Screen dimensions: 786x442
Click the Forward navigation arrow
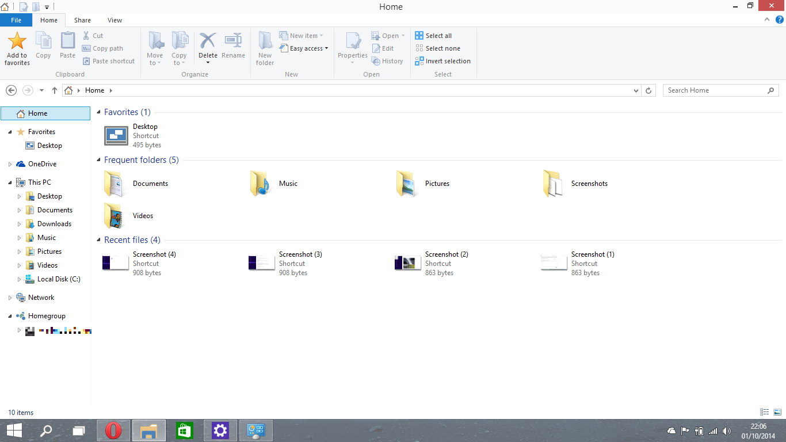click(28, 90)
